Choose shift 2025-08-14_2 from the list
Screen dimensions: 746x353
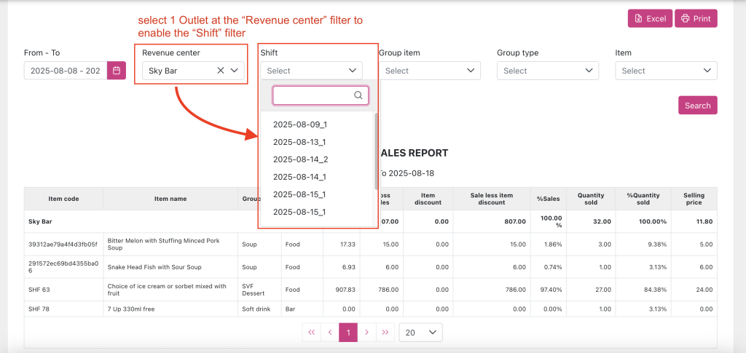(299, 159)
